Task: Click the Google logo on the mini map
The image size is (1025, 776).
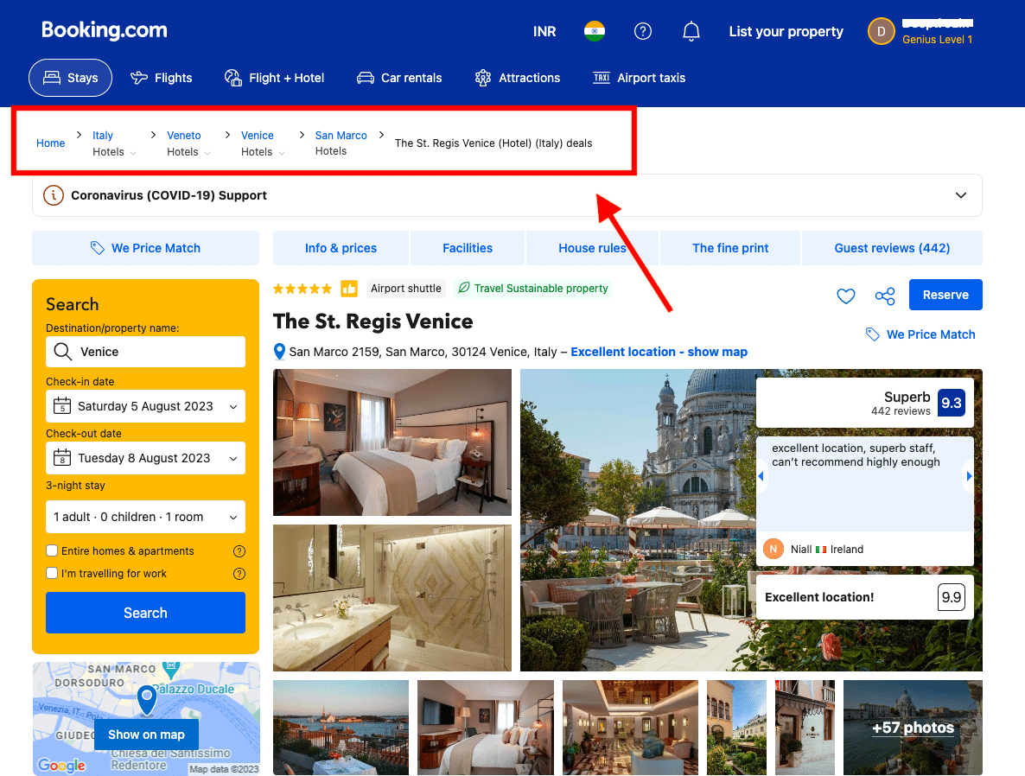Action: (x=61, y=766)
